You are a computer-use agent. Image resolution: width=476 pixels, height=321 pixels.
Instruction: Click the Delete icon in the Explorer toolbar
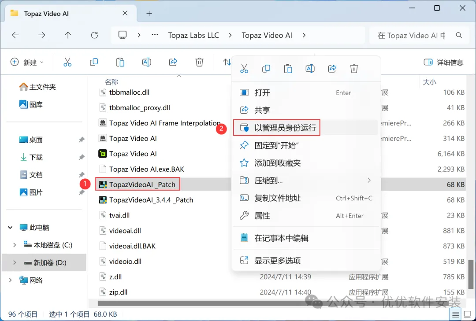pos(200,62)
